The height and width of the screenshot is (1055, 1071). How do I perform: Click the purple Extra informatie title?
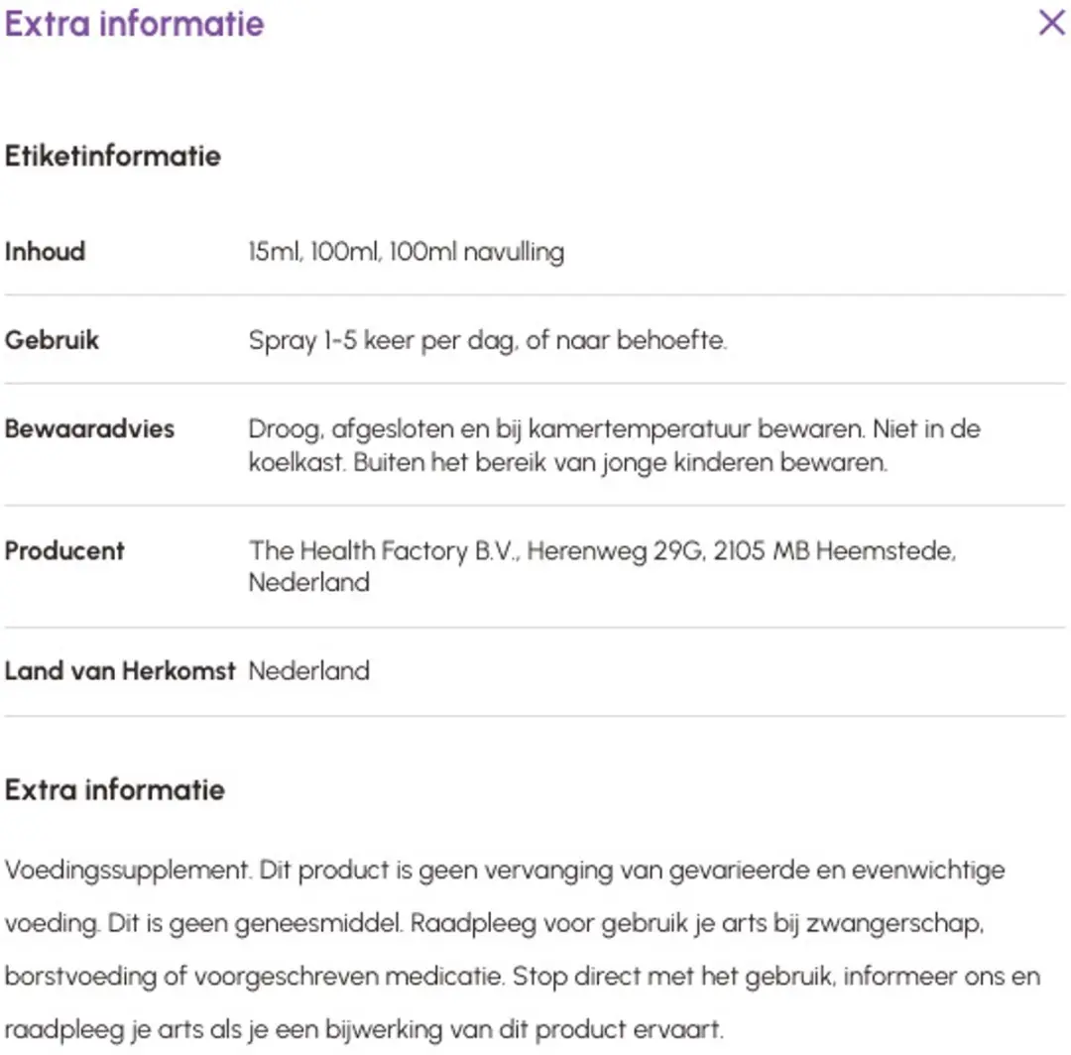(x=135, y=24)
